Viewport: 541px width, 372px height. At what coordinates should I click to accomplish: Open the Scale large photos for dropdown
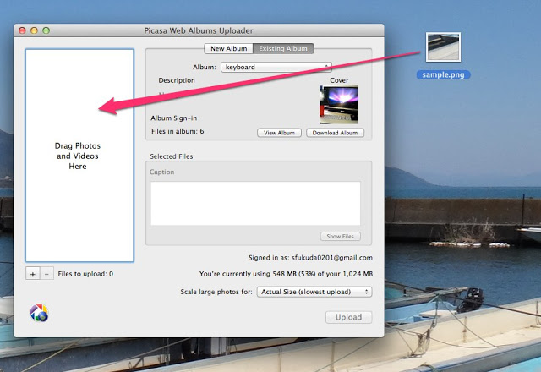(x=314, y=292)
